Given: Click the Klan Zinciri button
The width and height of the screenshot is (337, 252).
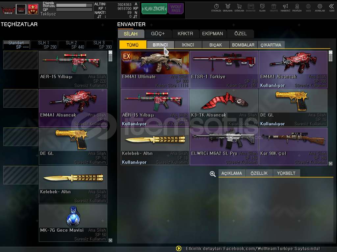Looking at the screenshot, I should [154, 9].
